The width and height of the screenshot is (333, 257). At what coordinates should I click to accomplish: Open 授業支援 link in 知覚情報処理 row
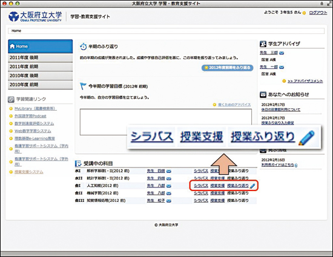217,201
